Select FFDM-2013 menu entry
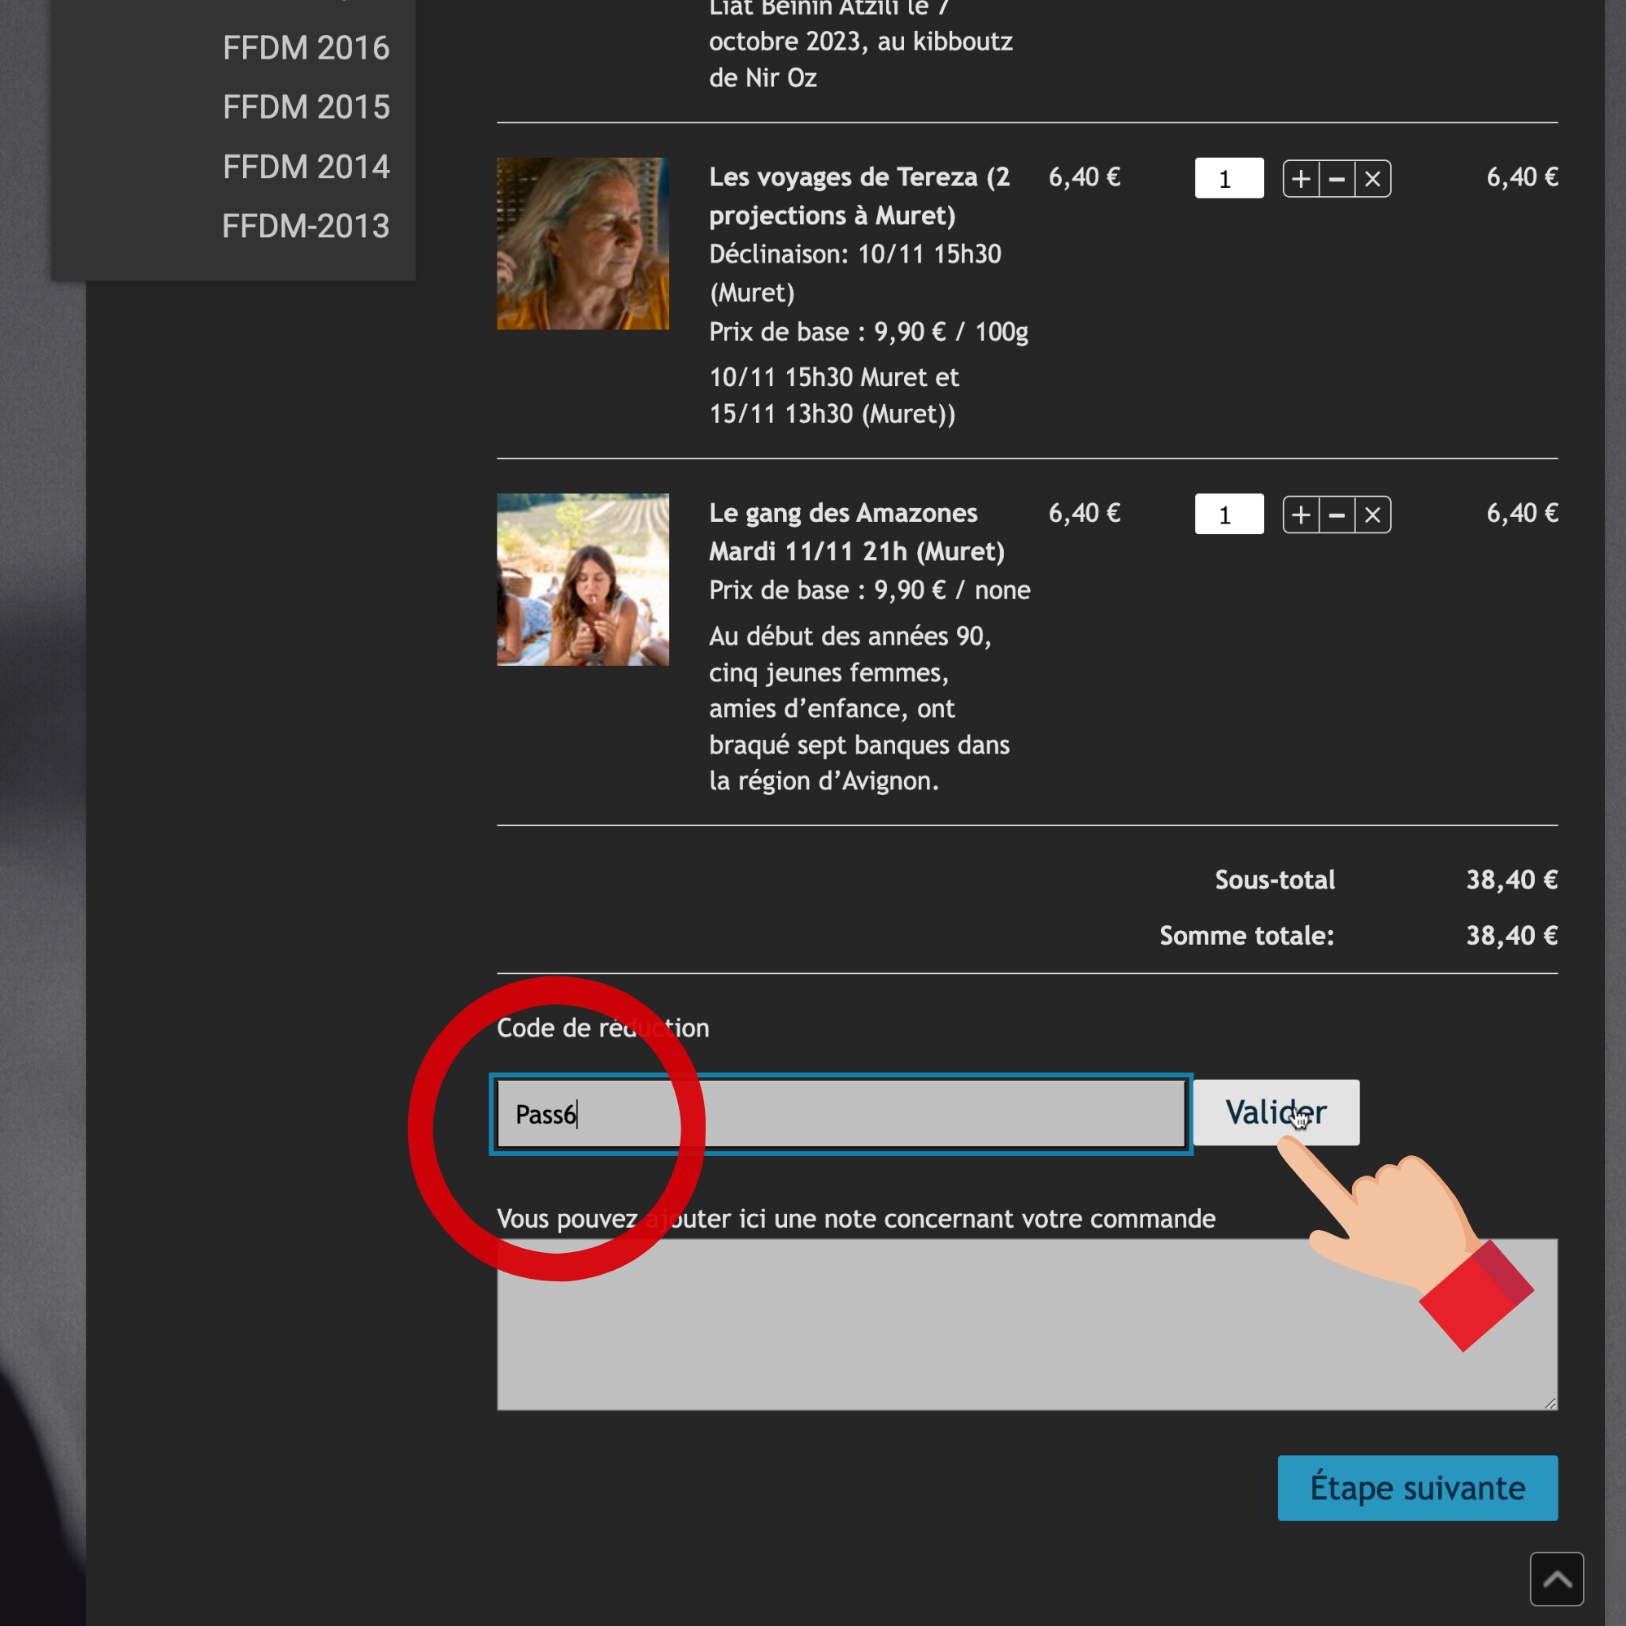Image resolution: width=1626 pixels, height=1626 pixels. point(306,225)
